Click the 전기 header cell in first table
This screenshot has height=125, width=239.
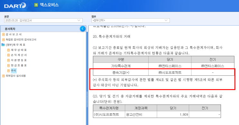(x=213, y=59)
